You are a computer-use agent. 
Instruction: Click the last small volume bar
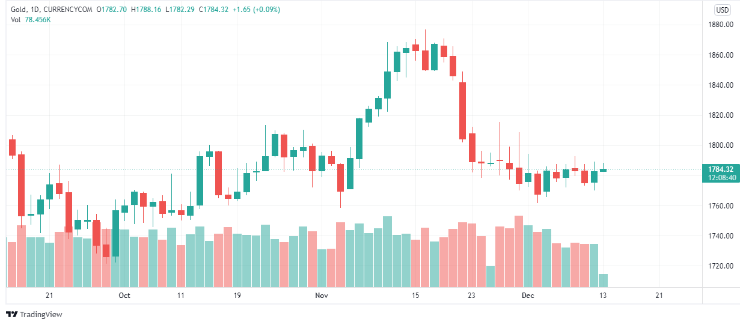(603, 281)
